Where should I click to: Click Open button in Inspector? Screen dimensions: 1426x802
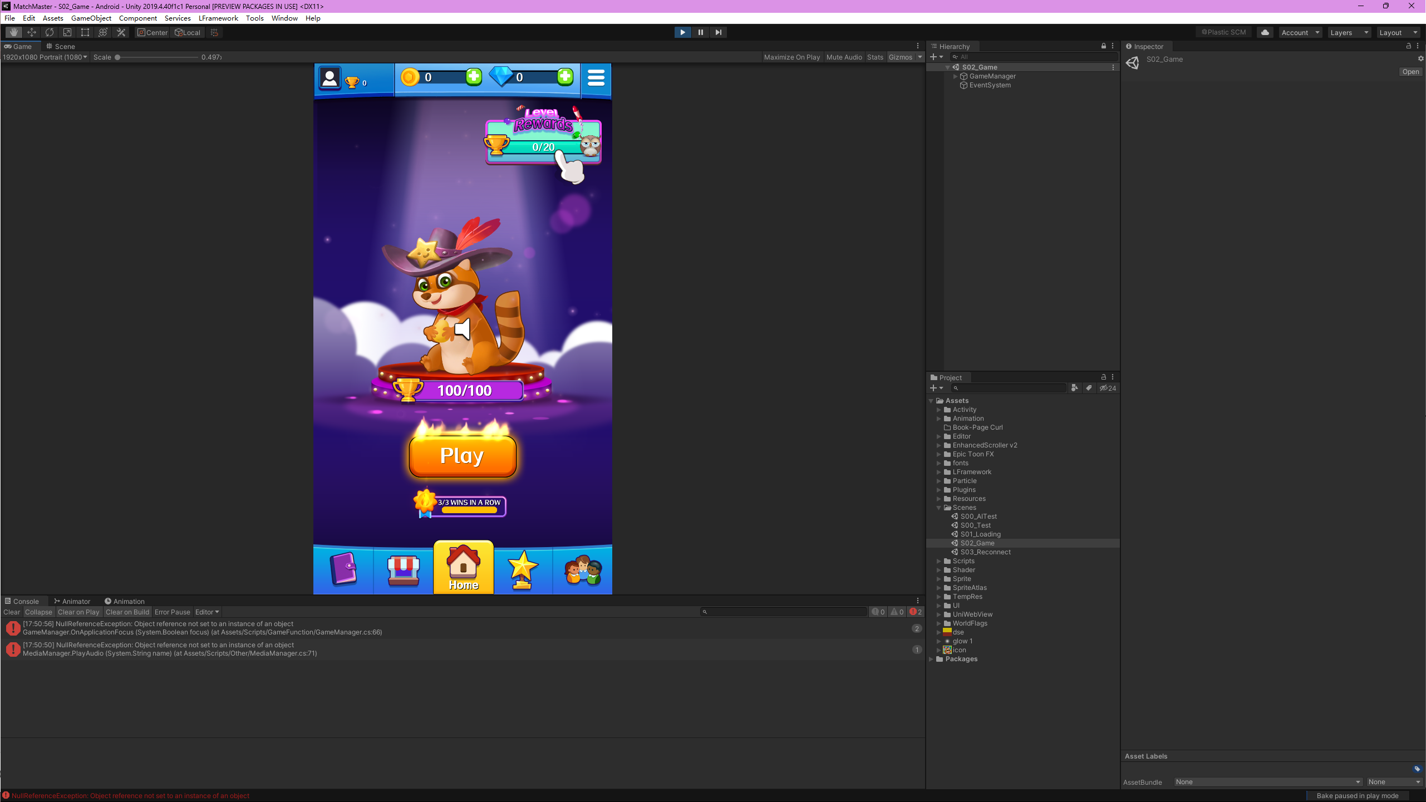pyautogui.click(x=1410, y=72)
